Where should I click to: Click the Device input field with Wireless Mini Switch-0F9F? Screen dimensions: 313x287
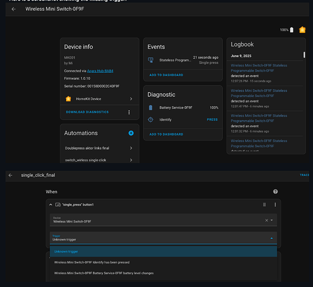[x=163, y=220]
